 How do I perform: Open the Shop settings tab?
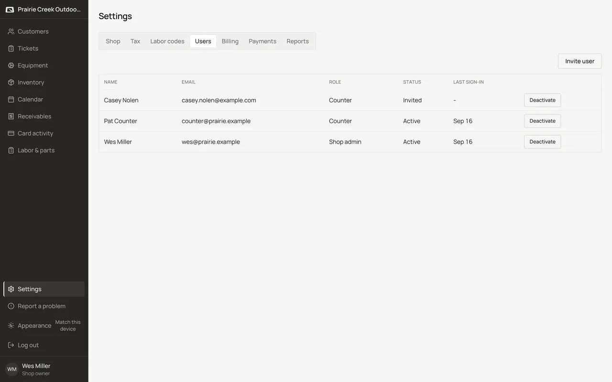coord(113,41)
